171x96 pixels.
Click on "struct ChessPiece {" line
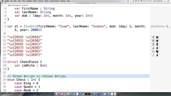click(x=25, y=62)
